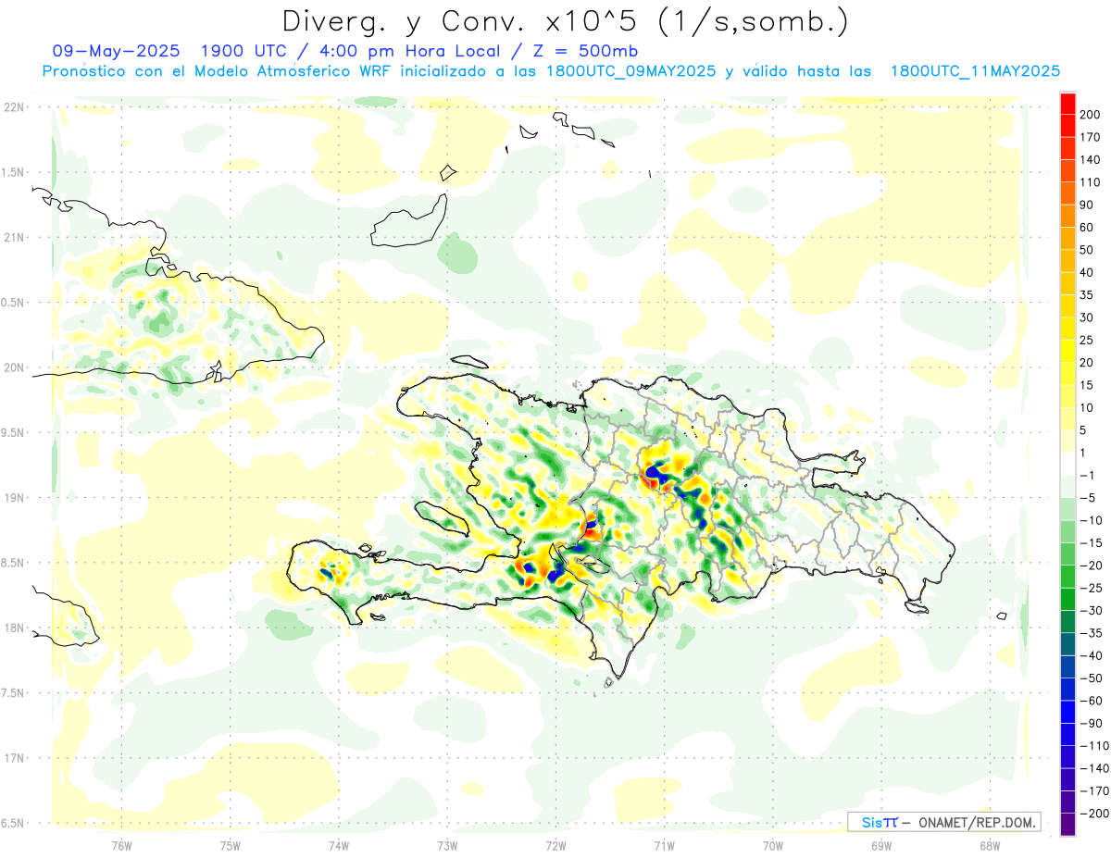Click the '69W' longitude label
The width and height of the screenshot is (1111, 858).
(881, 845)
